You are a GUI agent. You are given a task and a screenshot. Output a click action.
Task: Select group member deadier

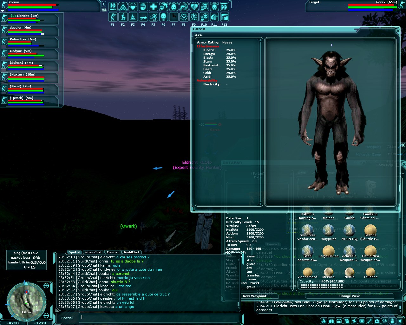tap(29, 30)
